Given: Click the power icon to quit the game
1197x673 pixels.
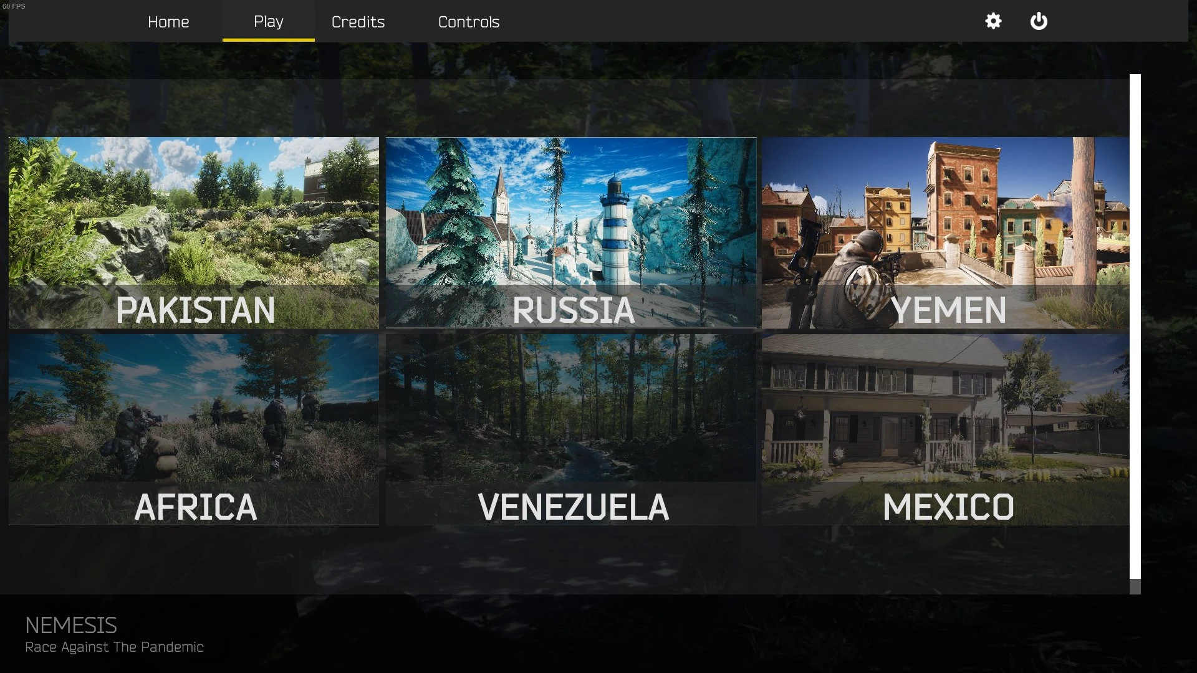Looking at the screenshot, I should (1040, 21).
